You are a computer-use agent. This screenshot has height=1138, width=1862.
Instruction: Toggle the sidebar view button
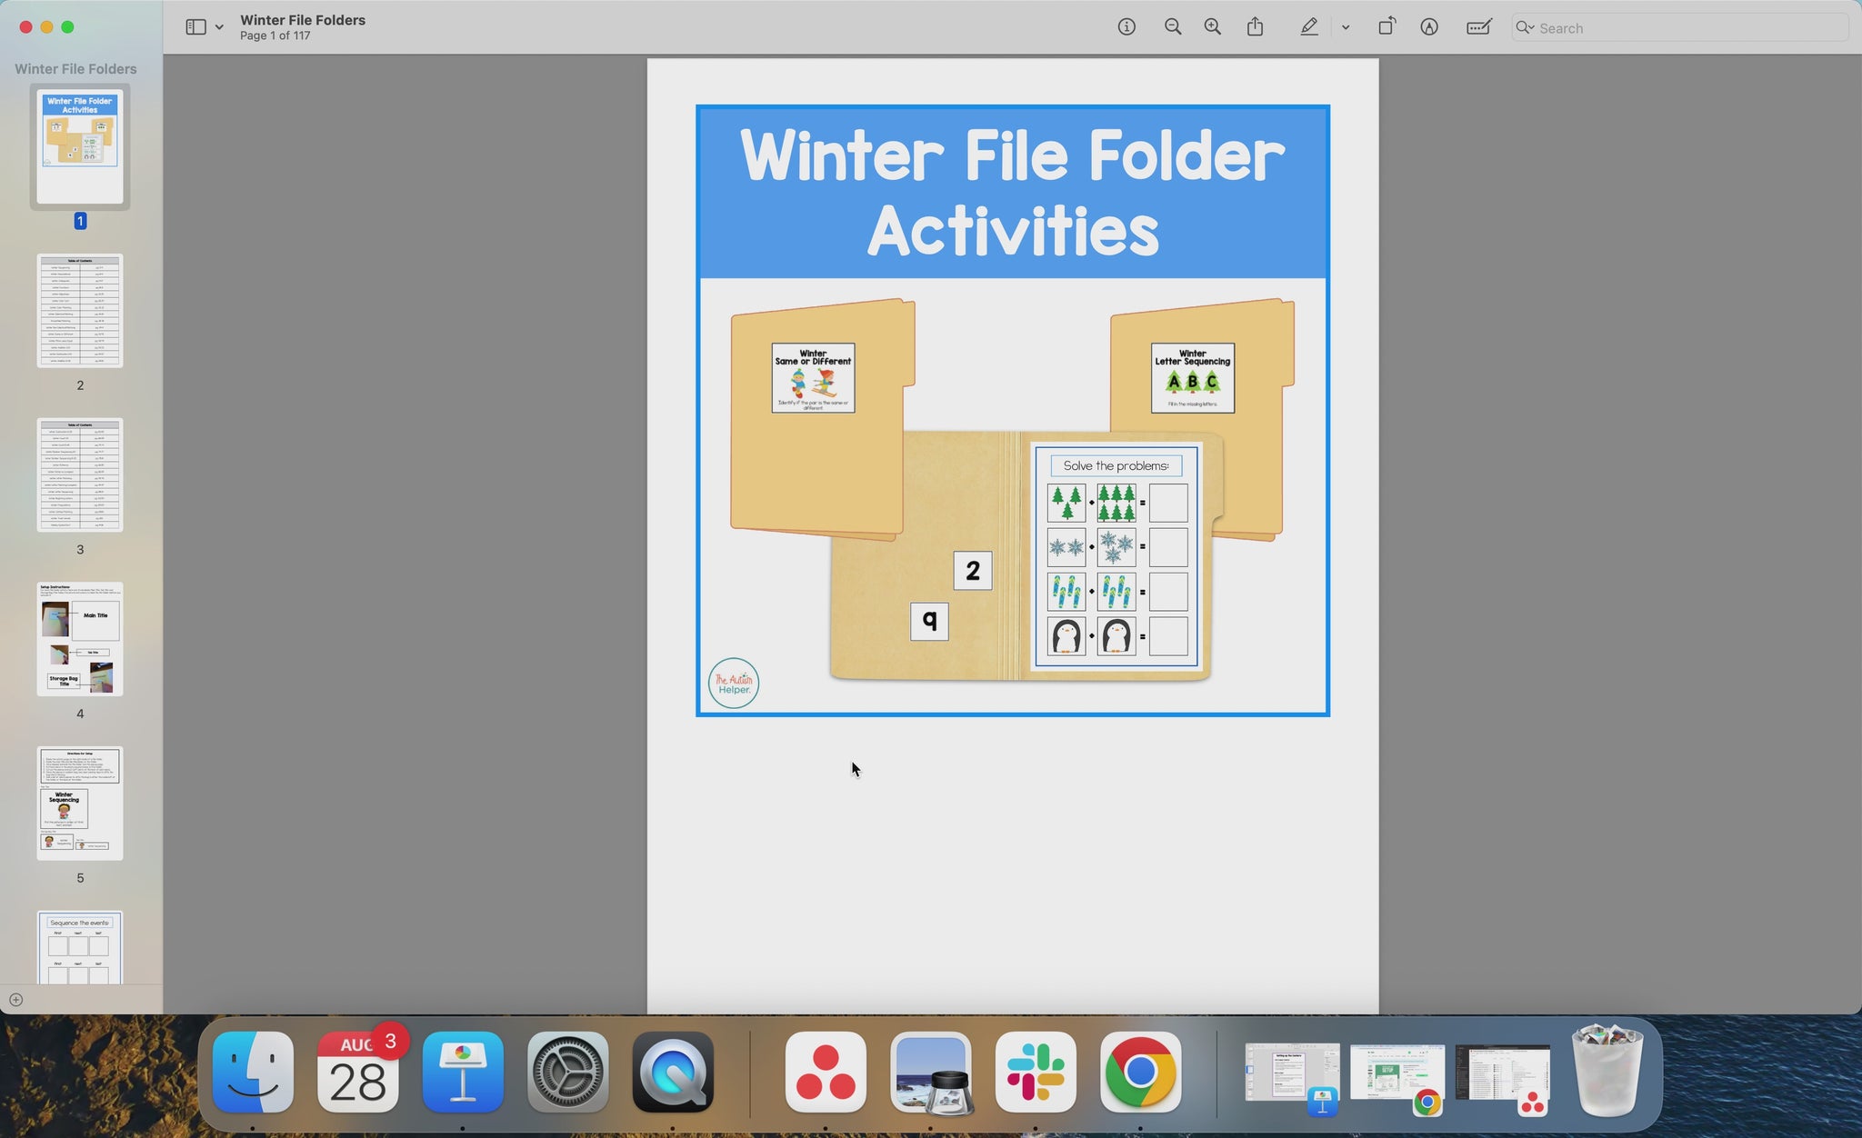[195, 27]
